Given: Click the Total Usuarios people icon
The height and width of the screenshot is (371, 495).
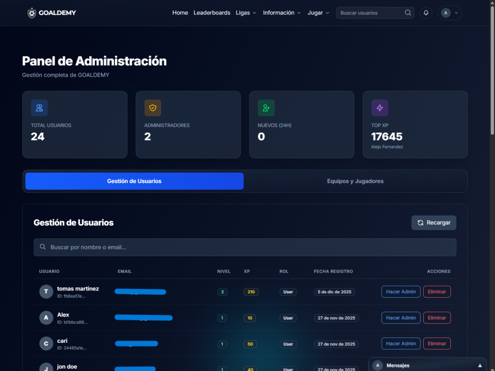Looking at the screenshot, I should (39, 108).
